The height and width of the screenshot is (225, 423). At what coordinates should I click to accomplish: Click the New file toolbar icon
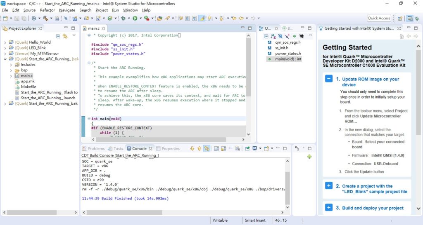[x=5, y=18]
